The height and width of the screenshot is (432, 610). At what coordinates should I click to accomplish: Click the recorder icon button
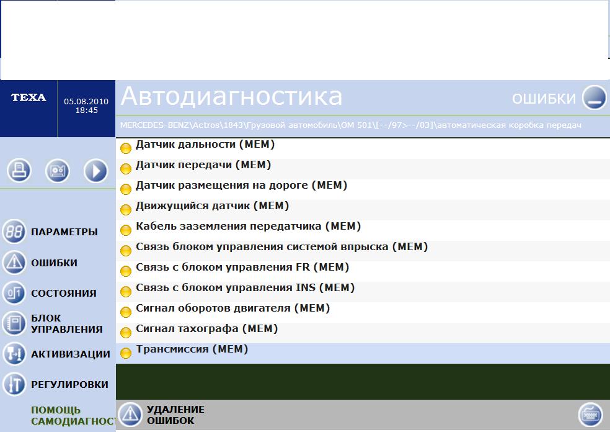click(x=57, y=170)
